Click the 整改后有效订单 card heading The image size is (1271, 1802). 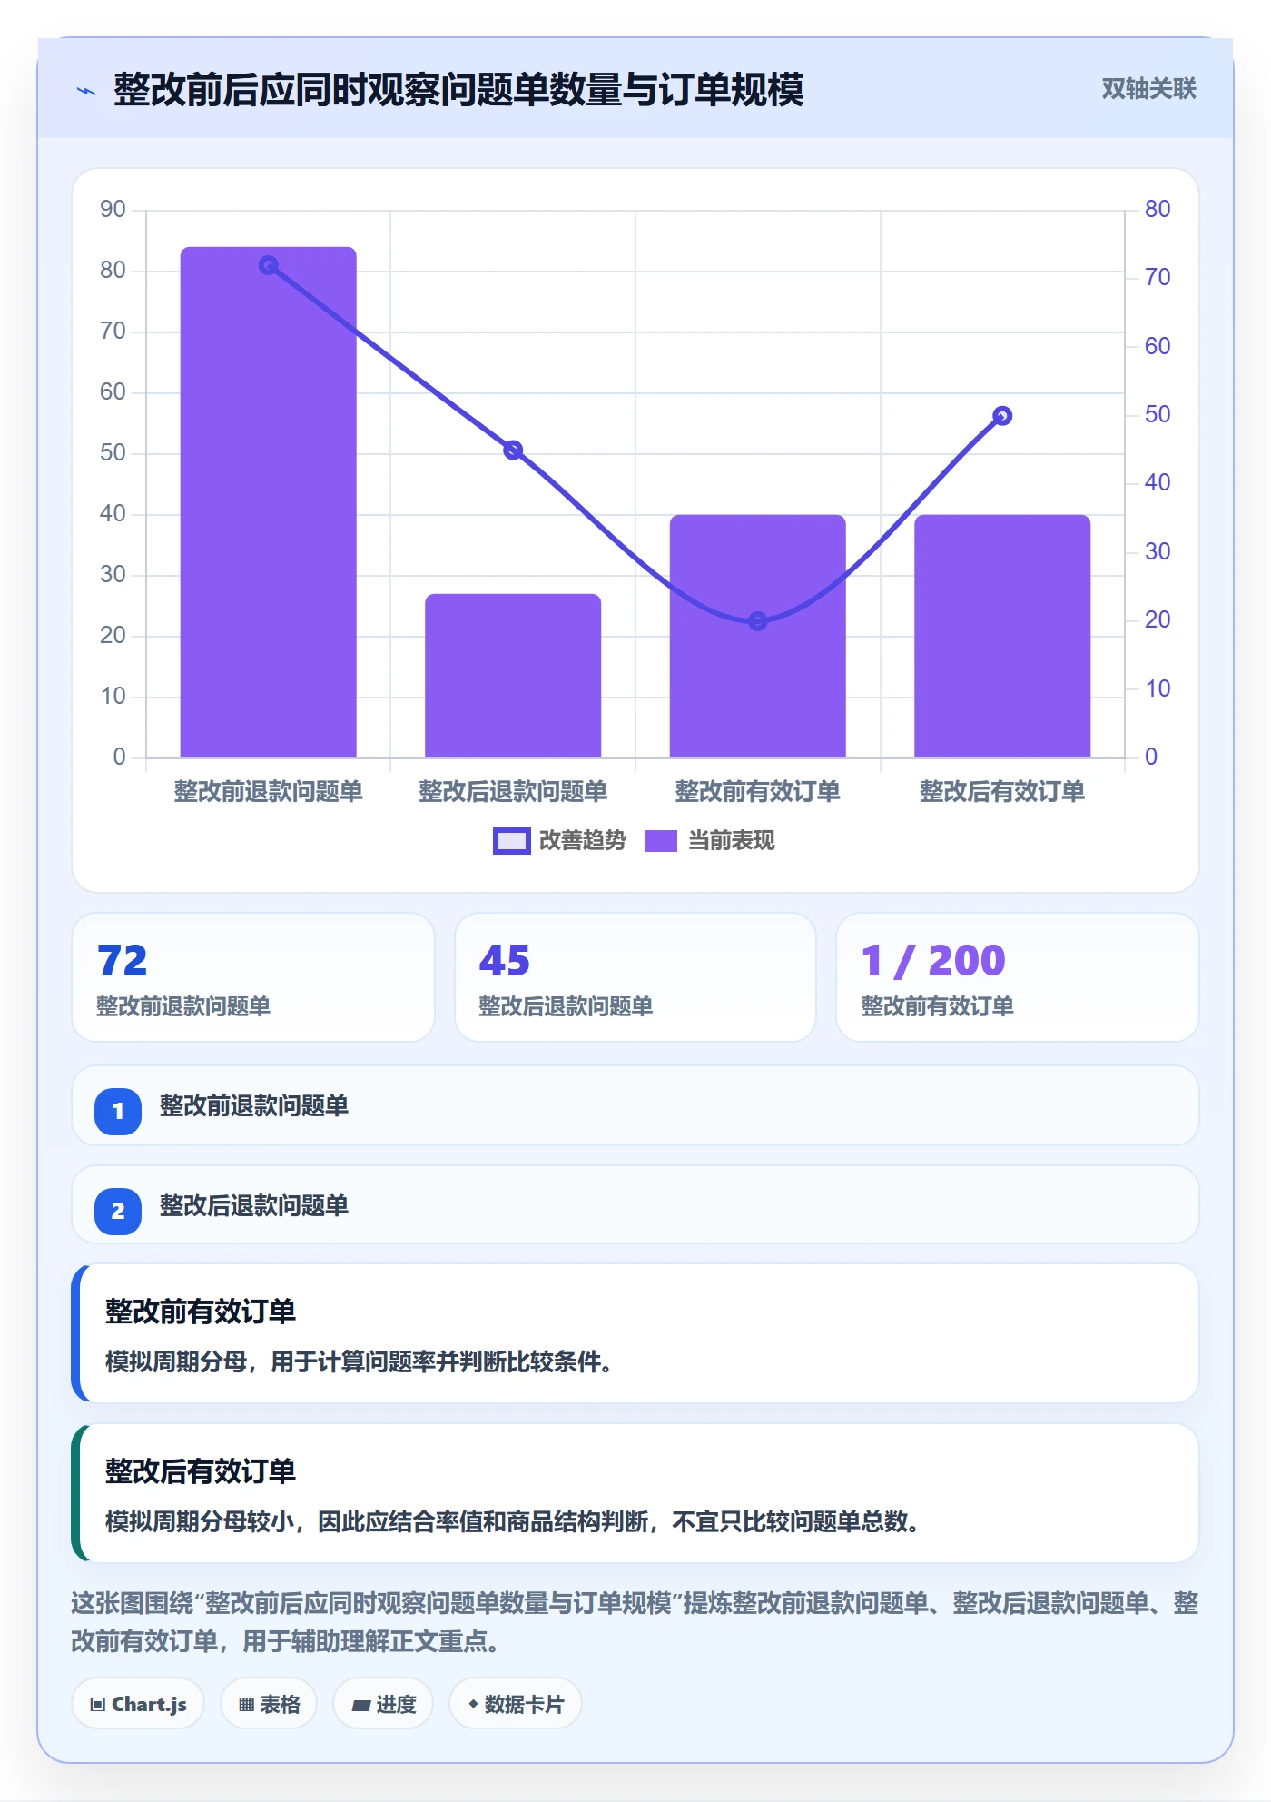tap(201, 1471)
